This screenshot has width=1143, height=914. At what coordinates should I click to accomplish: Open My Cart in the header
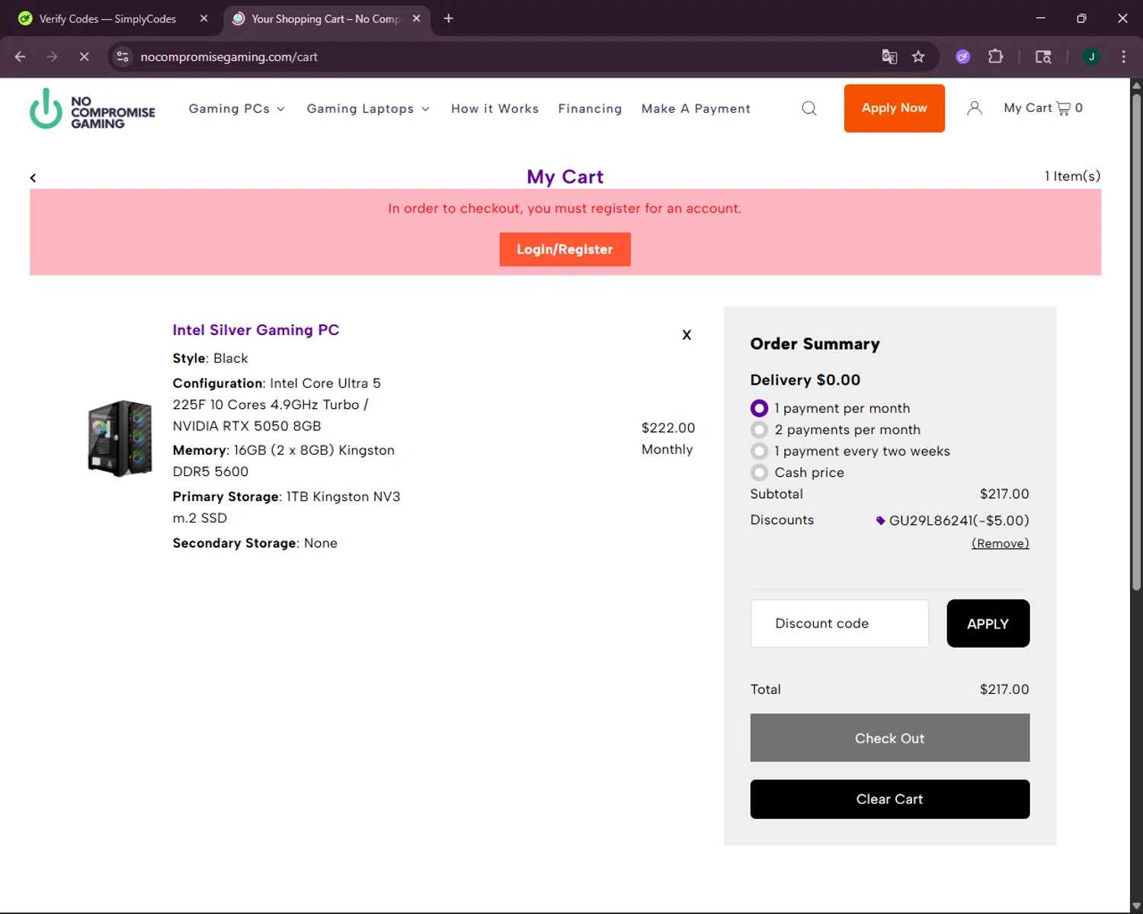[x=1043, y=108]
